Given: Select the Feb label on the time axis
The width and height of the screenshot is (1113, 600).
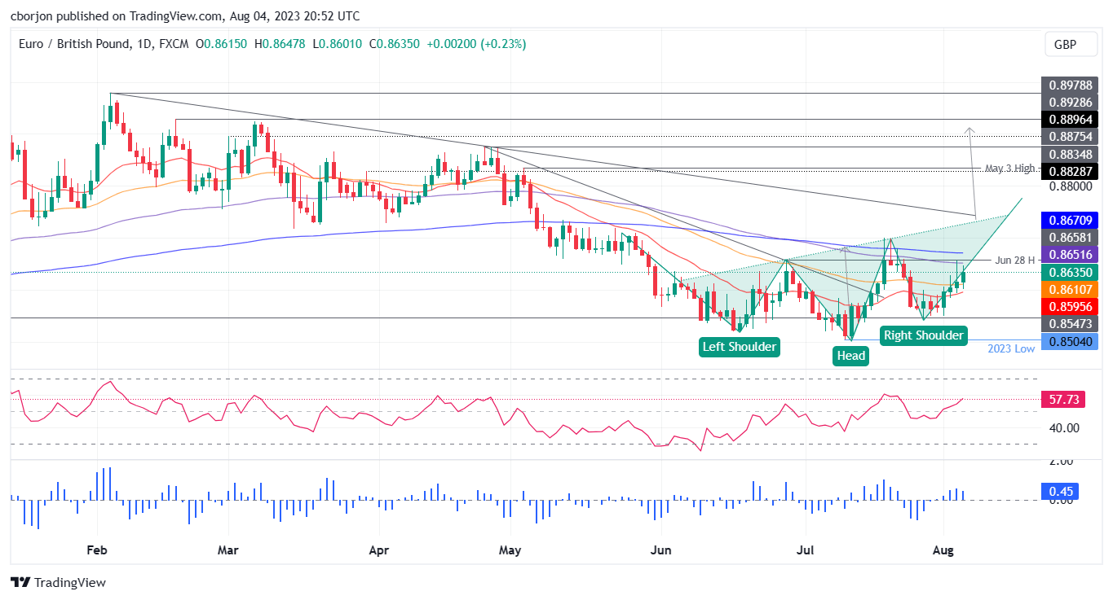Looking at the screenshot, I should coord(96,550).
